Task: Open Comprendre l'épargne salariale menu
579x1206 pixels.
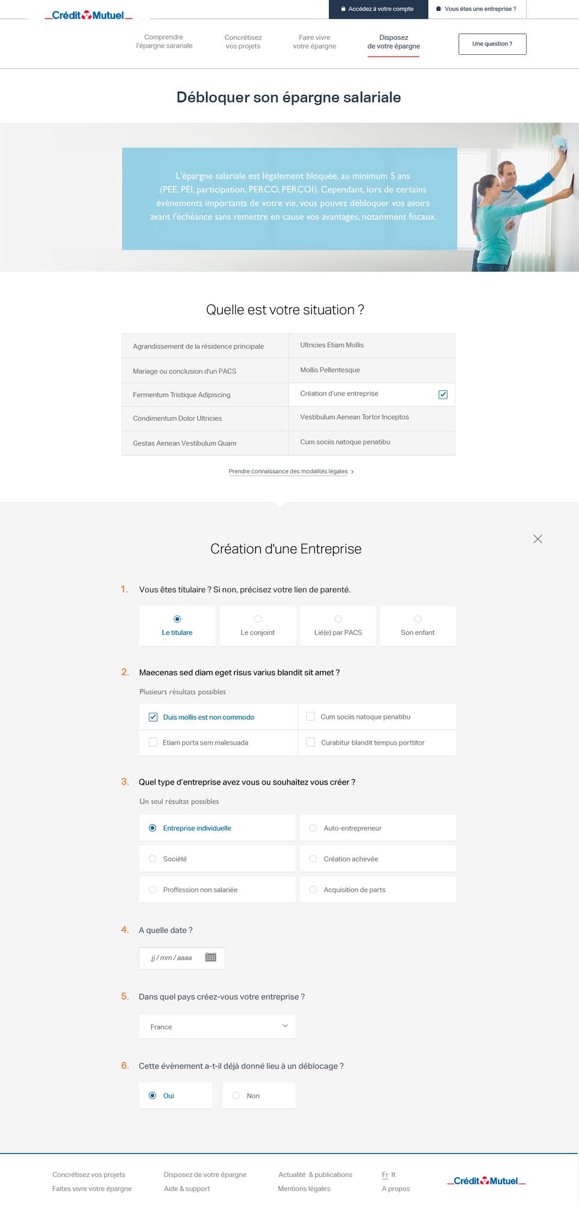Action: point(164,42)
